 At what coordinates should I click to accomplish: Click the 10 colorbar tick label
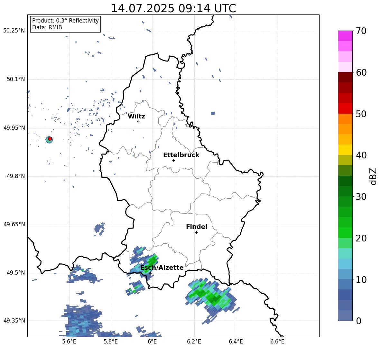coord(361,279)
